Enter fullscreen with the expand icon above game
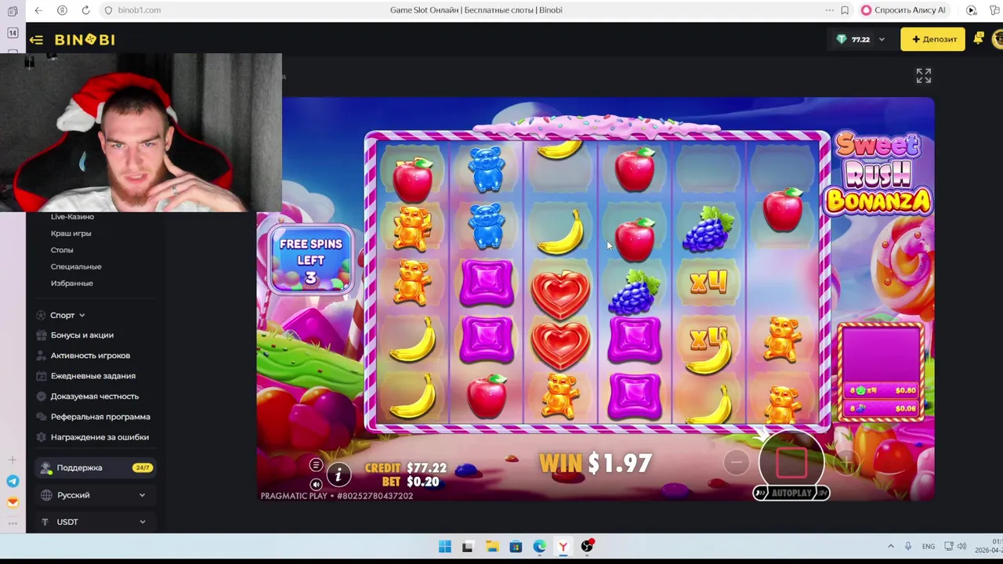 click(924, 76)
